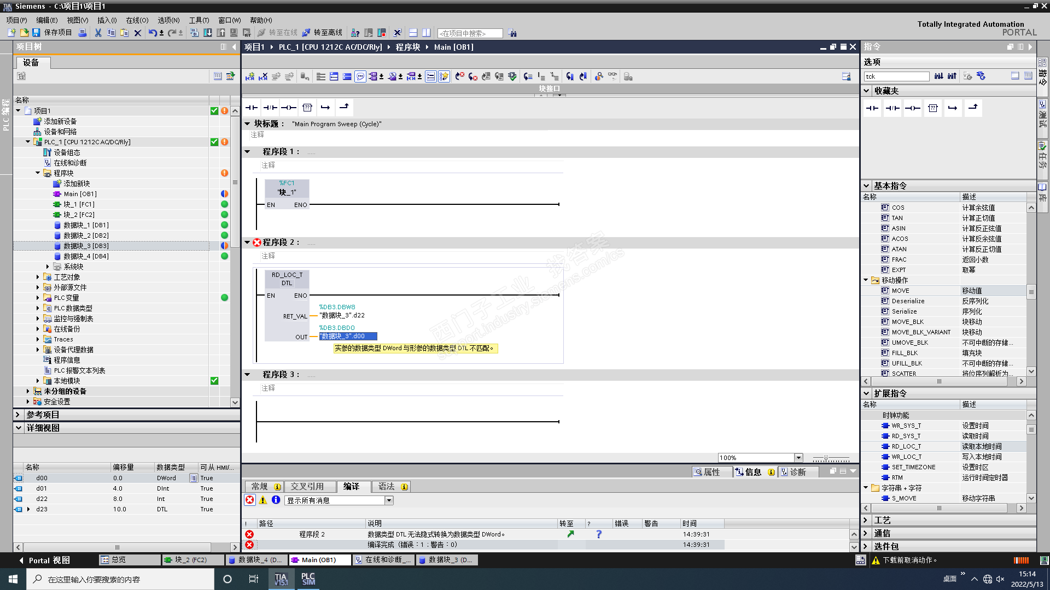Screen dimensions: 1050x590
Task: Click Go offline (转至离线) button
Action: pos(322,33)
